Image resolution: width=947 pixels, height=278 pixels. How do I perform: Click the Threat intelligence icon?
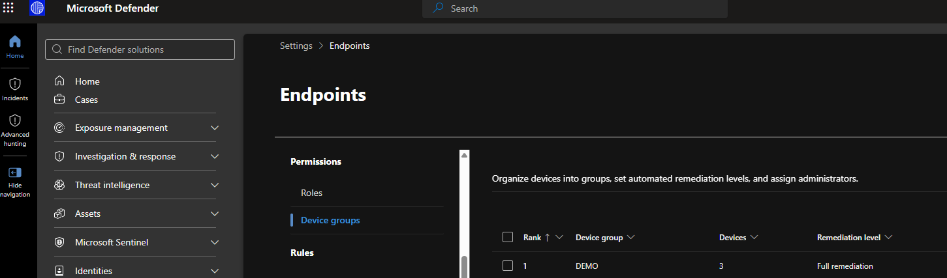click(59, 185)
